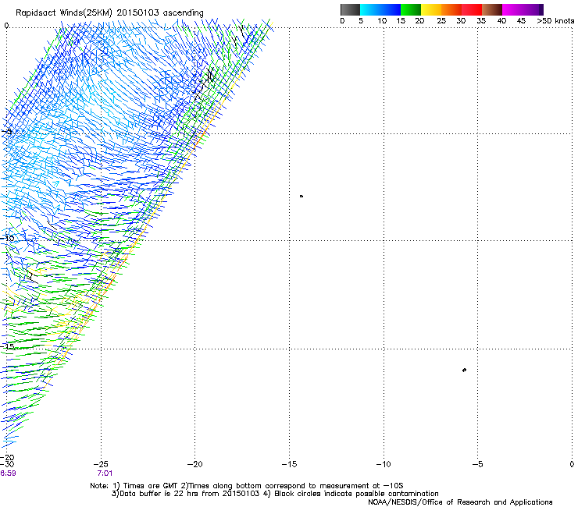Click the legend scale value 40

click(x=501, y=21)
